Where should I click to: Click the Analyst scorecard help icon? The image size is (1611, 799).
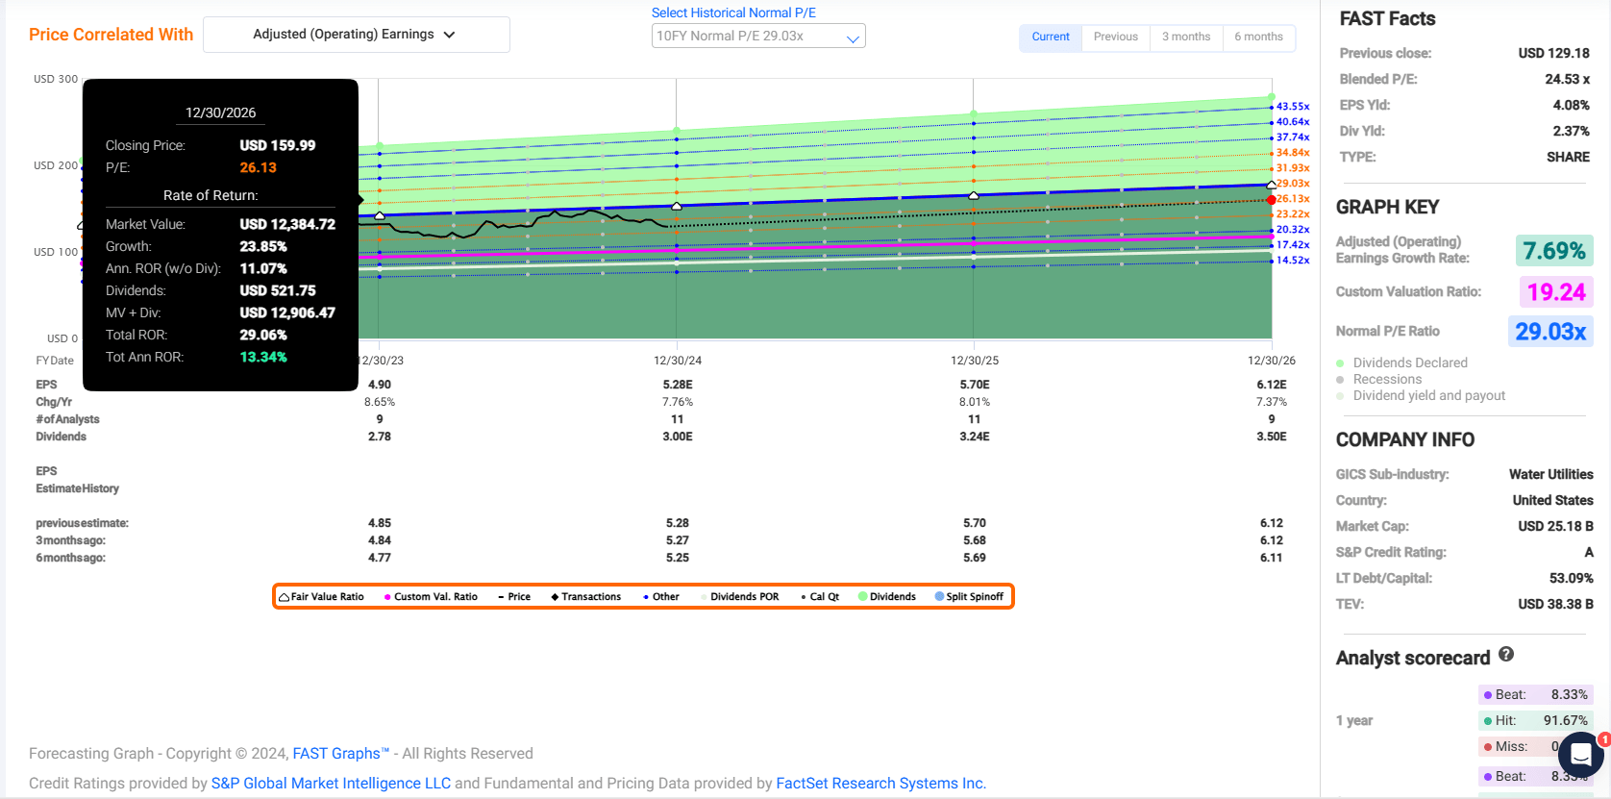pos(1506,655)
